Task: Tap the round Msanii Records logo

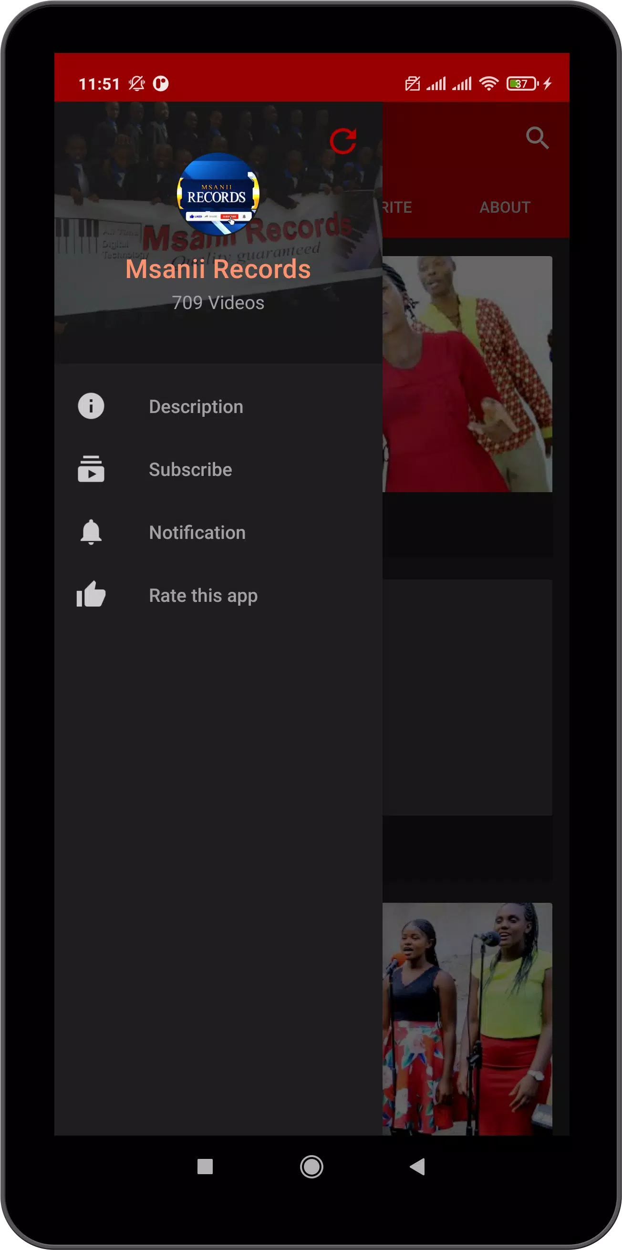Action: tap(218, 194)
